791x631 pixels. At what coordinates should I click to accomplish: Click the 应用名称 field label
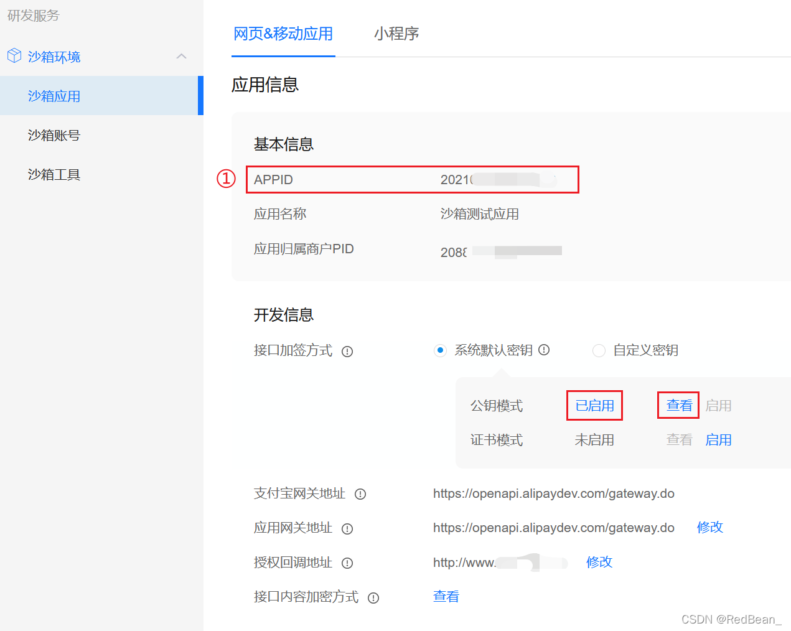(x=280, y=214)
